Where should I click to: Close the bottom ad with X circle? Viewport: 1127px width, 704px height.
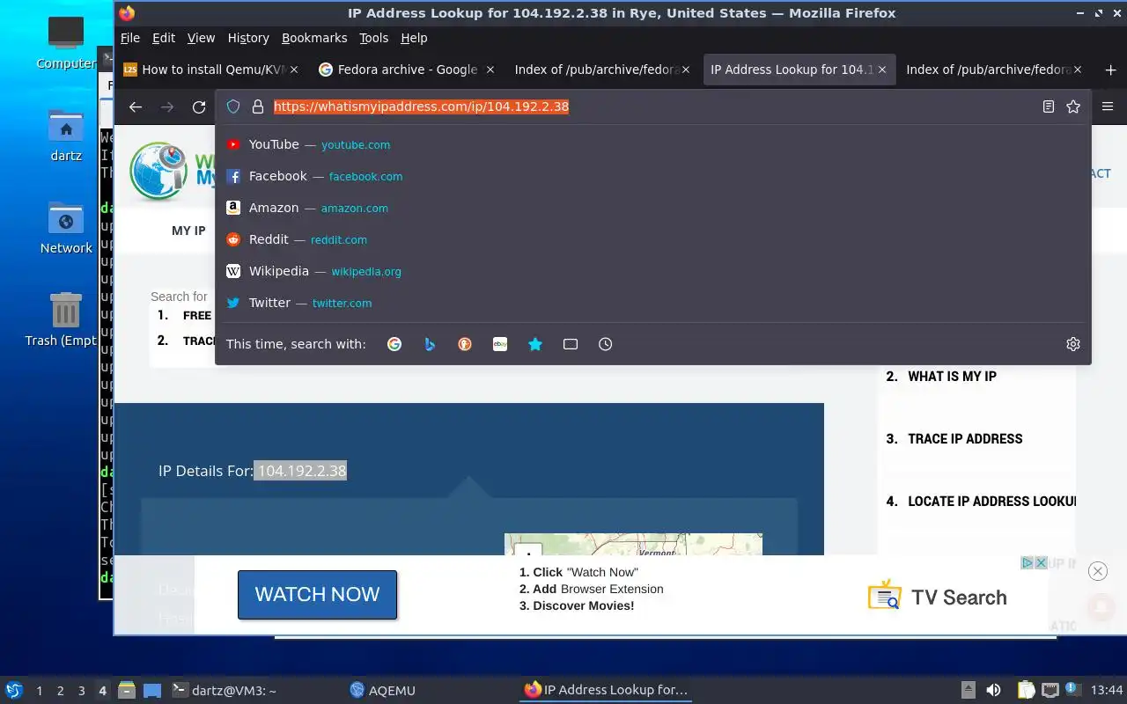(x=1098, y=571)
